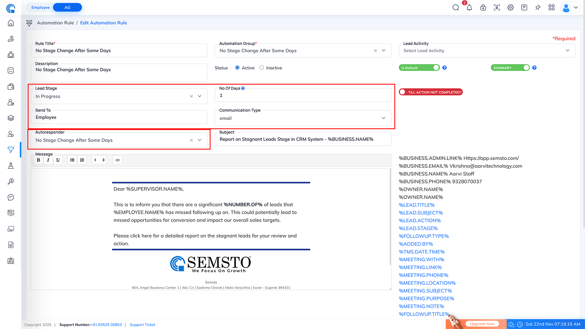Screen dimensions: 585x329
Task: Switch to the Employee tab
Action: pyautogui.click(x=41, y=7)
